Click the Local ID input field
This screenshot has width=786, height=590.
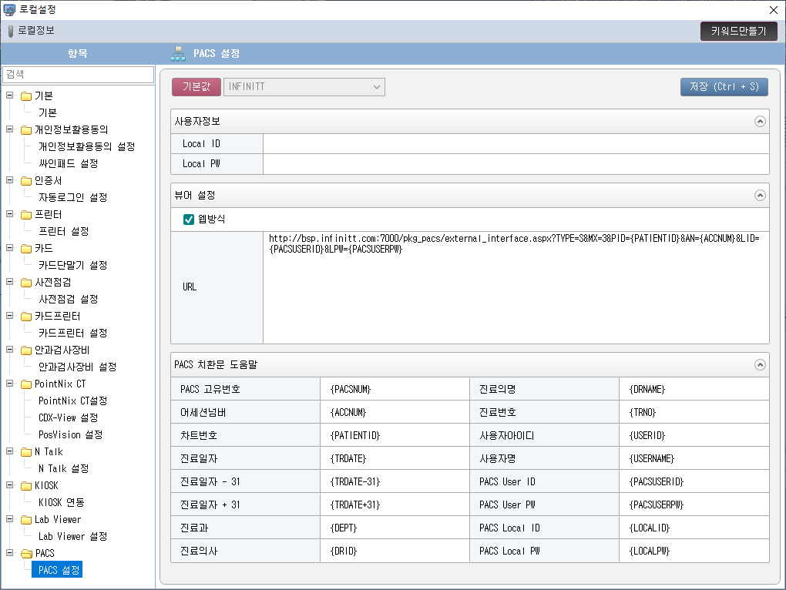click(x=515, y=144)
